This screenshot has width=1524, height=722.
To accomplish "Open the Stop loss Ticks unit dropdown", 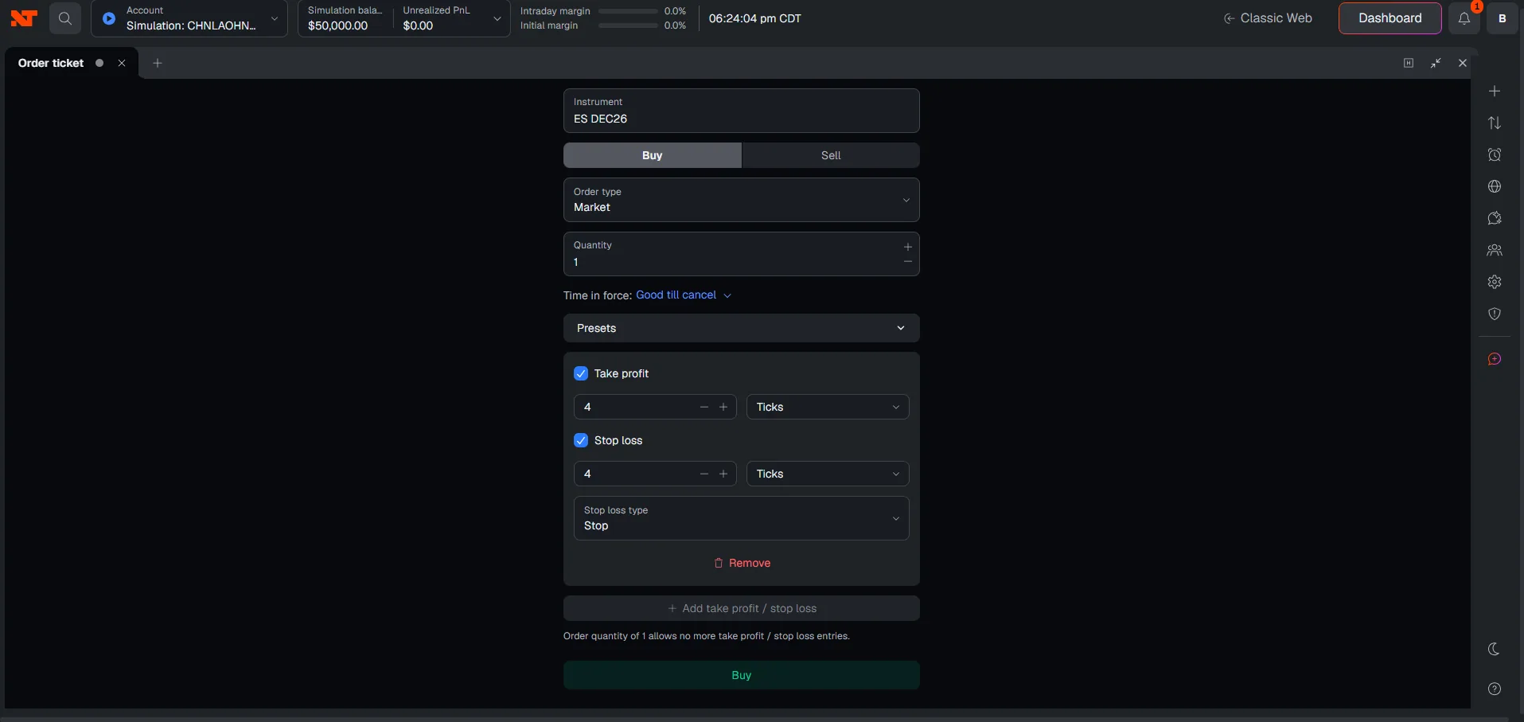I will pos(828,474).
